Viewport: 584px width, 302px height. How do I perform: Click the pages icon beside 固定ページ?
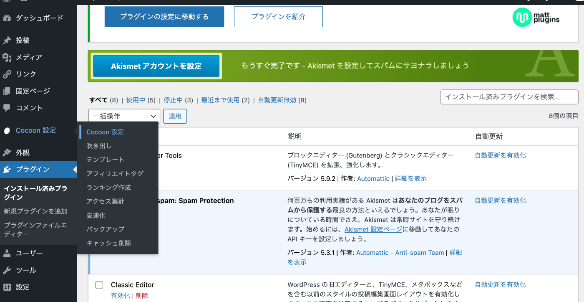point(7,91)
